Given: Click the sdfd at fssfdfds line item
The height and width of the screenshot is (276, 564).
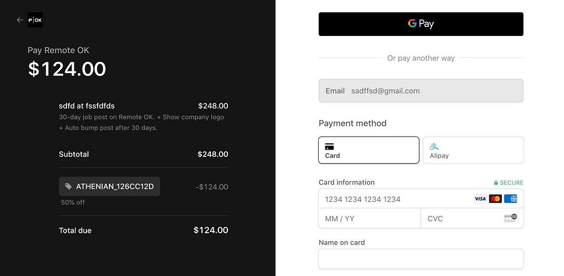Looking at the screenshot, I should pyautogui.click(x=87, y=106).
